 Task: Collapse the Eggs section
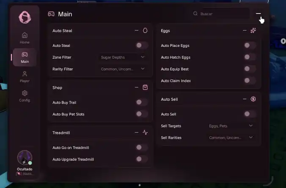pos(245,30)
